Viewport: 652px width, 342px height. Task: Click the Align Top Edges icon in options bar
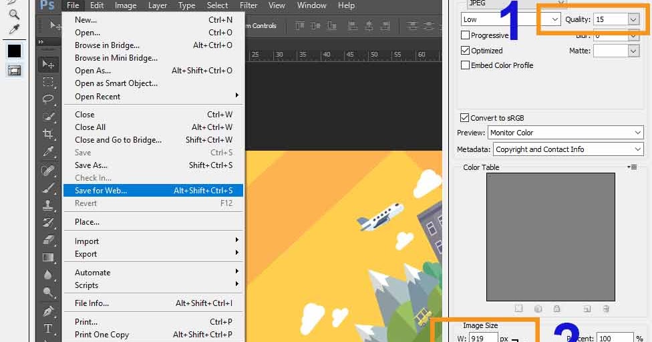pos(299,26)
